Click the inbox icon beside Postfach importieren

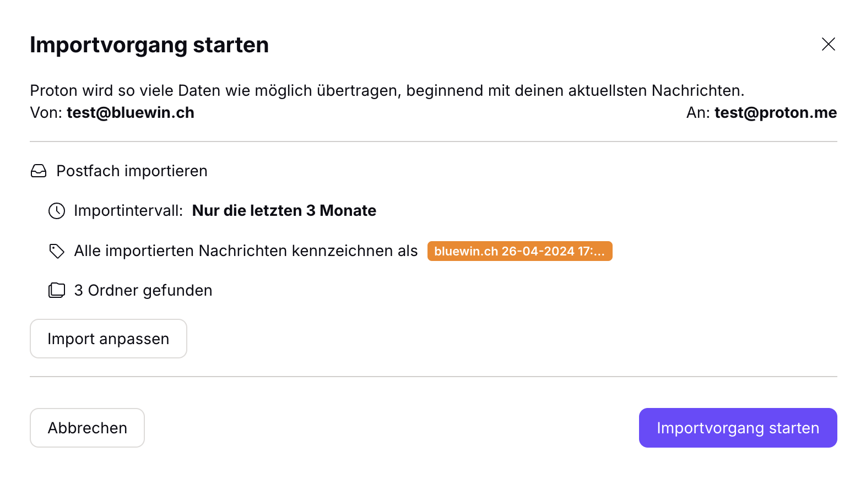point(39,171)
